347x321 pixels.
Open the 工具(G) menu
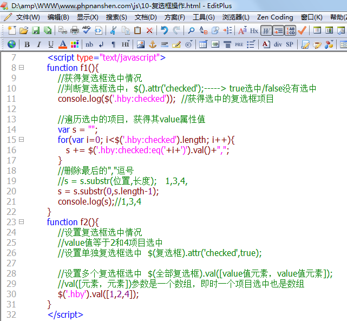[x=204, y=17]
